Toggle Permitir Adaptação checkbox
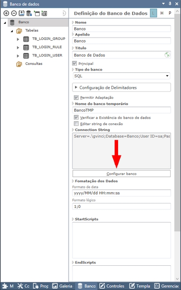 coord(76,97)
